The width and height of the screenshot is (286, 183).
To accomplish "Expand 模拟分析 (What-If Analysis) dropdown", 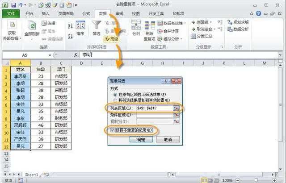I will (x=181, y=39).
